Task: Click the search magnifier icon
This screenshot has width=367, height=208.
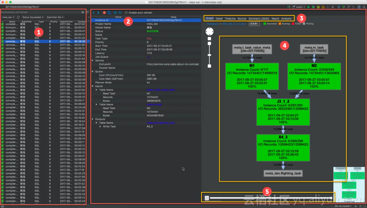Action: [x=364, y=7]
